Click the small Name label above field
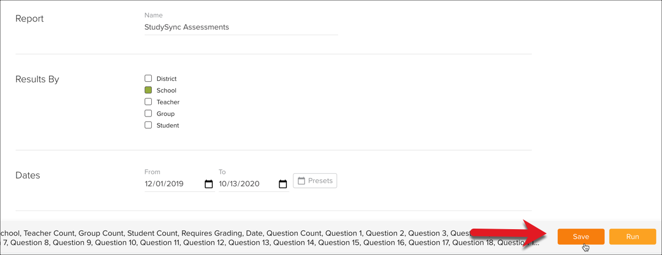662x255 pixels. tap(153, 15)
